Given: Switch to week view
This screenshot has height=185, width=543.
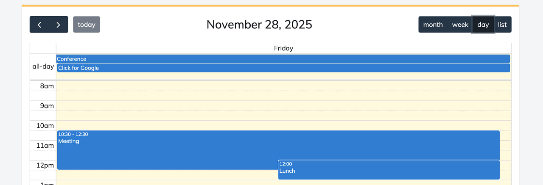Looking at the screenshot, I should pos(460,25).
